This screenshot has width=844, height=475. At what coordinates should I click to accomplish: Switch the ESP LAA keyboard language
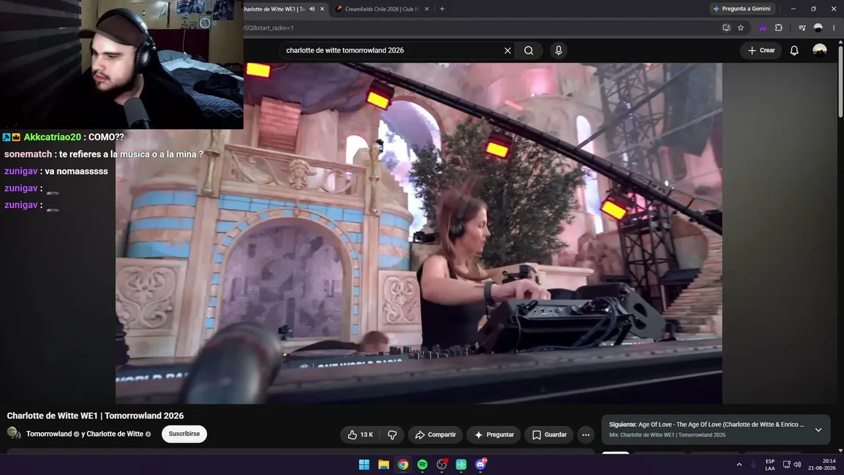(x=770, y=464)
